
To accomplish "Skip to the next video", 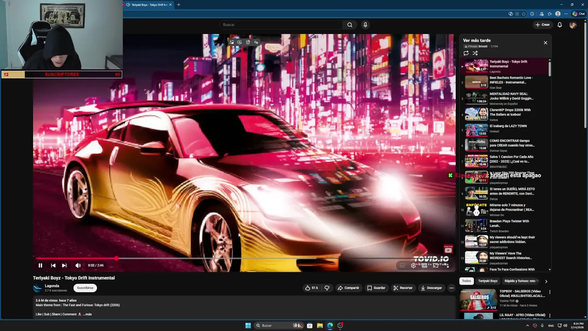I will coord(64,265).
